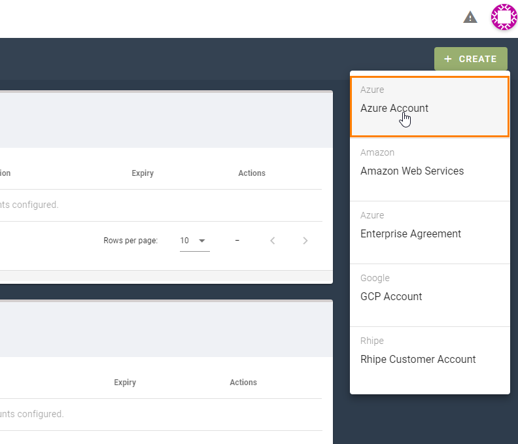Open the user profile avatar menu

click(x=504, y=17)
